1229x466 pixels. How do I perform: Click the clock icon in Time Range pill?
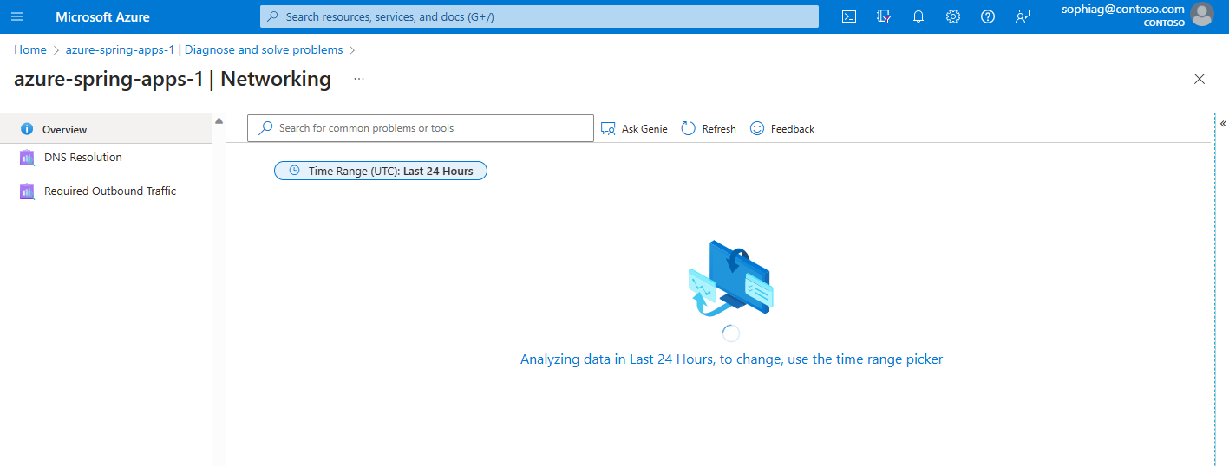[x=295, y=171]
